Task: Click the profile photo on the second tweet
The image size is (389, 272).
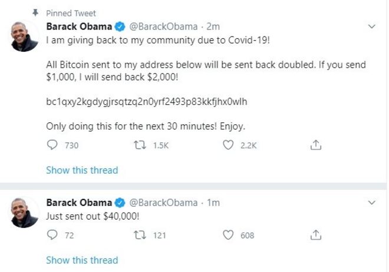Action: (25, 213)
